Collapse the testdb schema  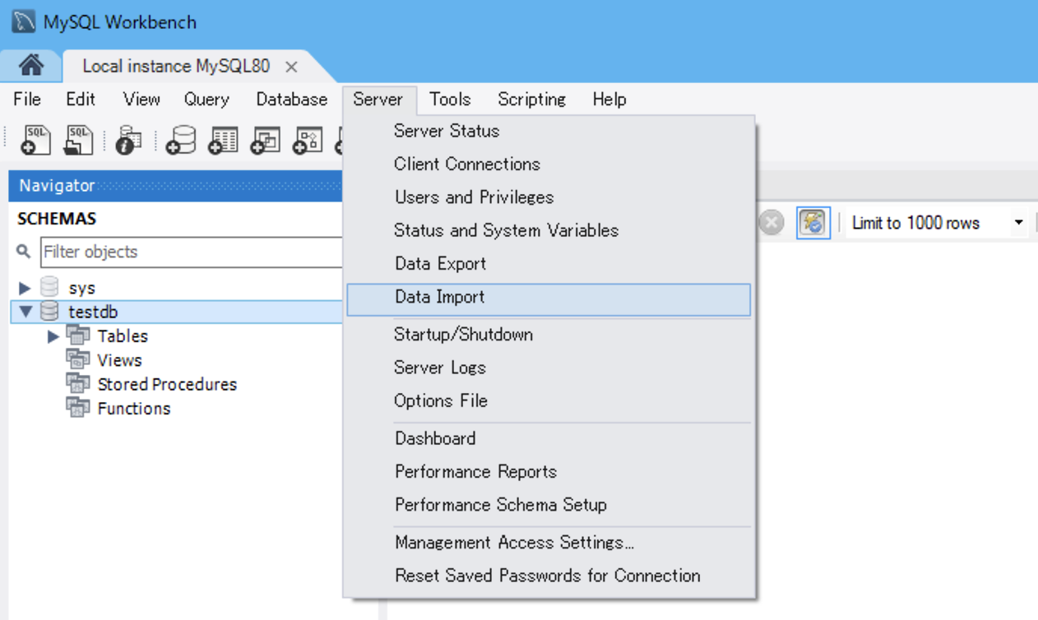pyautogui.click(x=25, y=312)
